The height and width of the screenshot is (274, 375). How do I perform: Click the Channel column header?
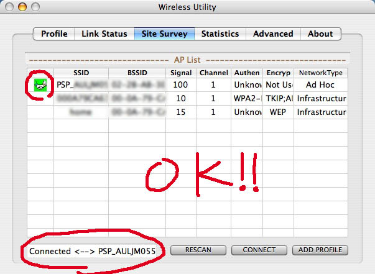coord(214,73)
